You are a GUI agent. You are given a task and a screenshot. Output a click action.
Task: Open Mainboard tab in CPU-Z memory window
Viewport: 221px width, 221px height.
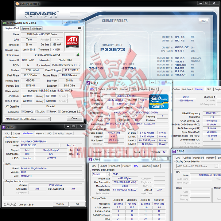tap(188, 89)
